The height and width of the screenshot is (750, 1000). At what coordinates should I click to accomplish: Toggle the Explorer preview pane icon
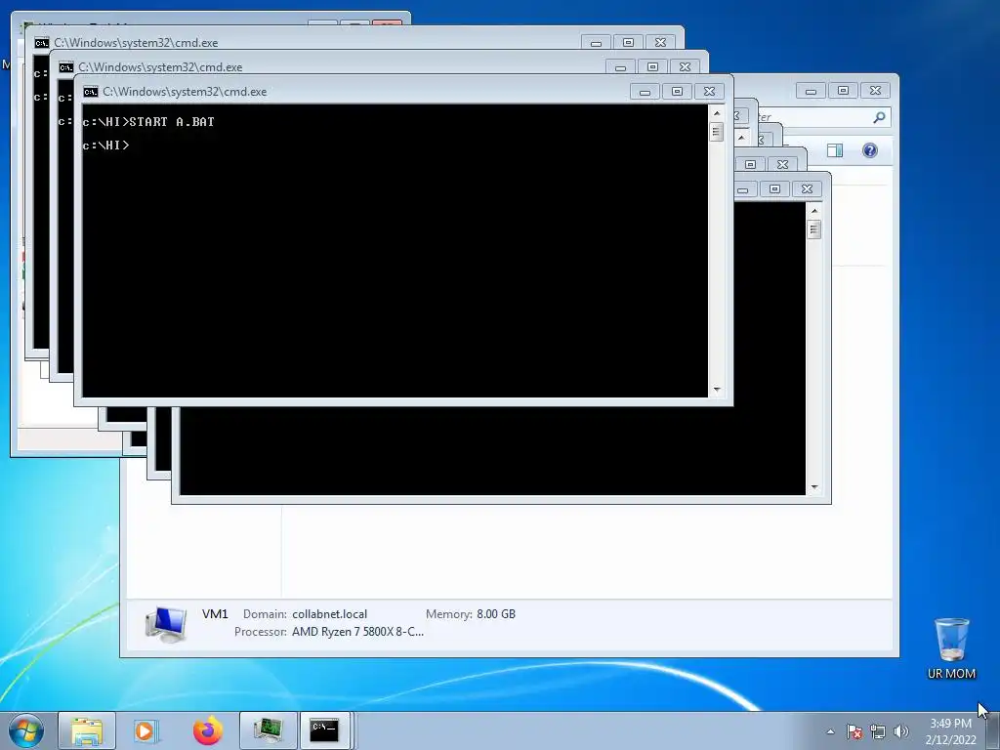coord(834,150)
